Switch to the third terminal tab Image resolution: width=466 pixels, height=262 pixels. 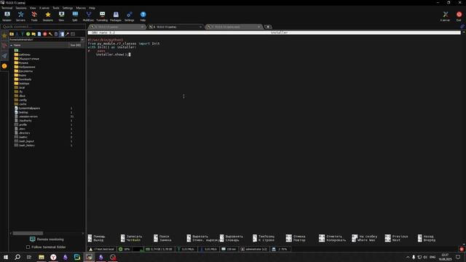click(x=234, y=27)
